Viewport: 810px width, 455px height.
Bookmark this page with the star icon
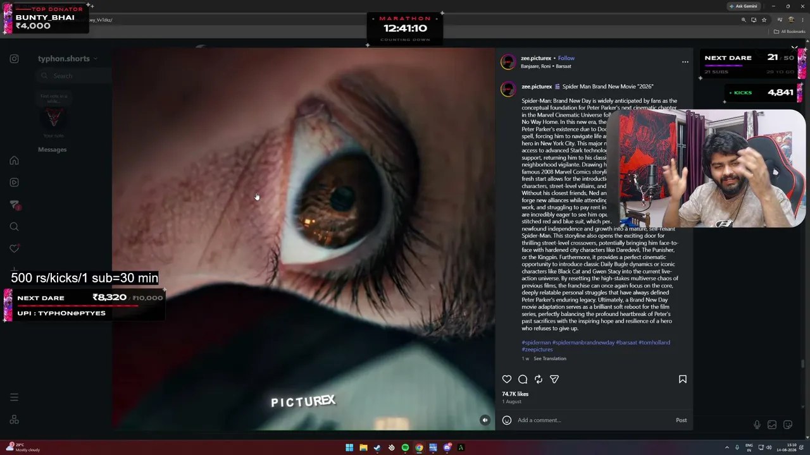[764, 20]
